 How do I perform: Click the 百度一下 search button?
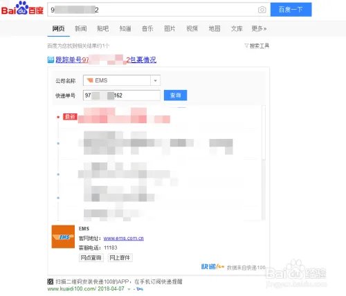click(291, 10)
